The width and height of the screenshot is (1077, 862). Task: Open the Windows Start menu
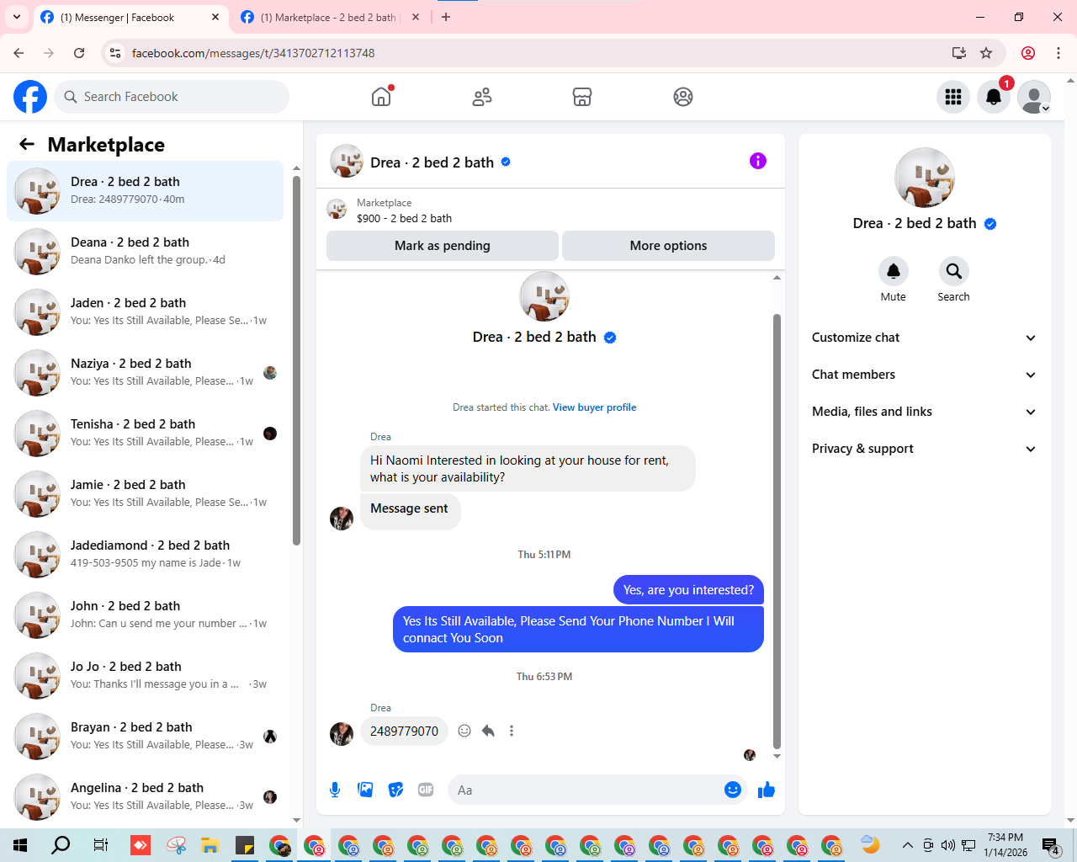(20, 845)
